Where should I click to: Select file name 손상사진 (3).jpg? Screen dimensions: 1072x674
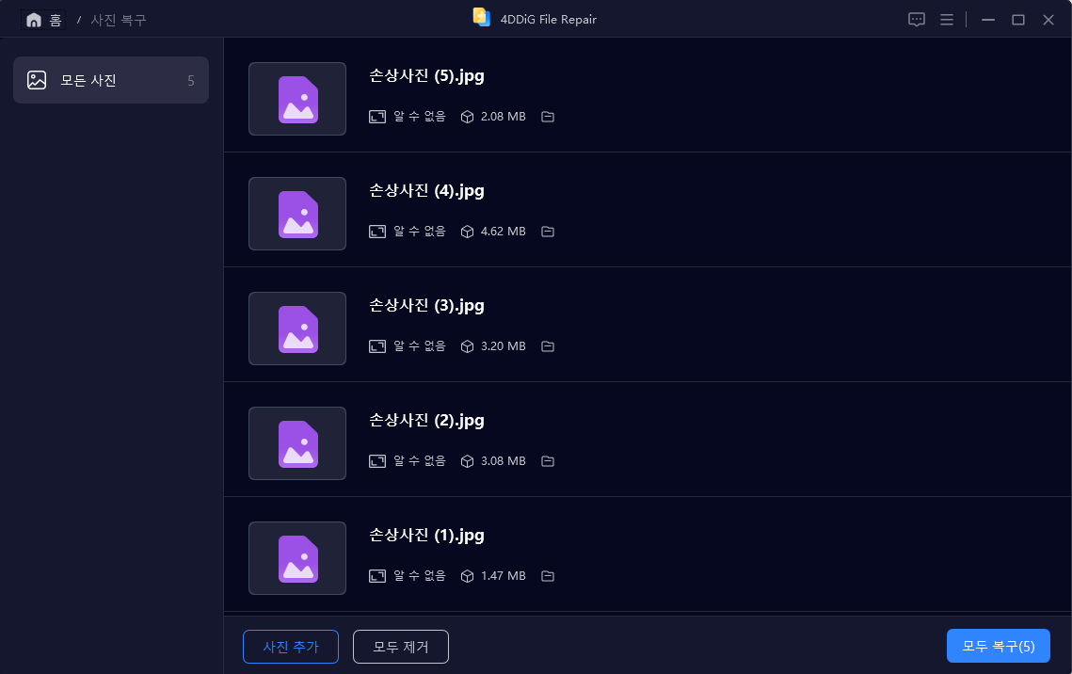click(426, 306)
